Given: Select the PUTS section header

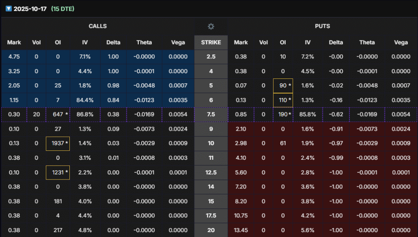Looking at the screenshot, I should [x=322, y=26].
